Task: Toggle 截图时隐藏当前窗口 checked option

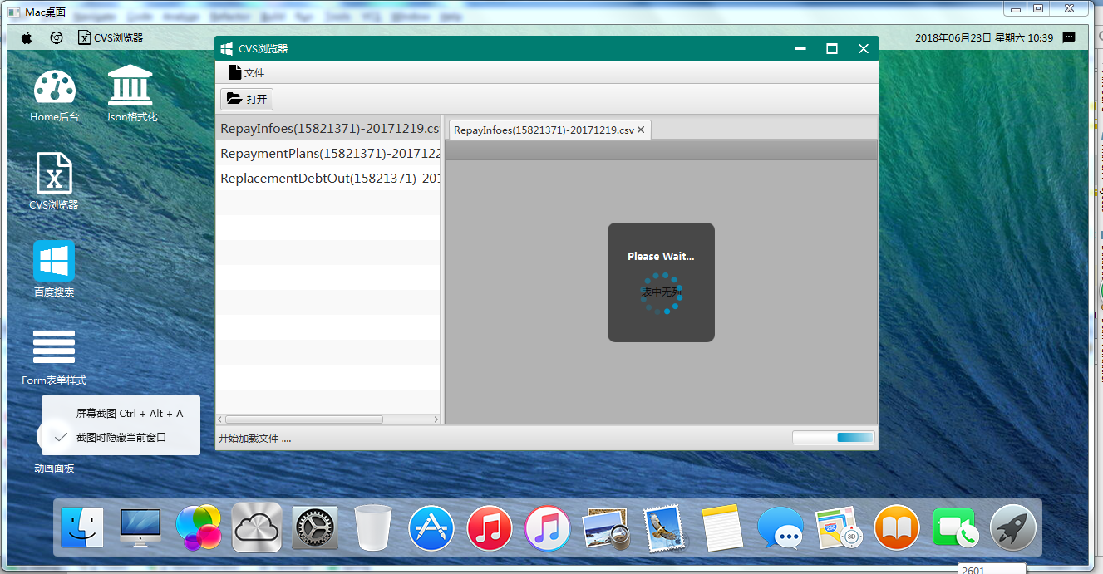Action: 121,437
